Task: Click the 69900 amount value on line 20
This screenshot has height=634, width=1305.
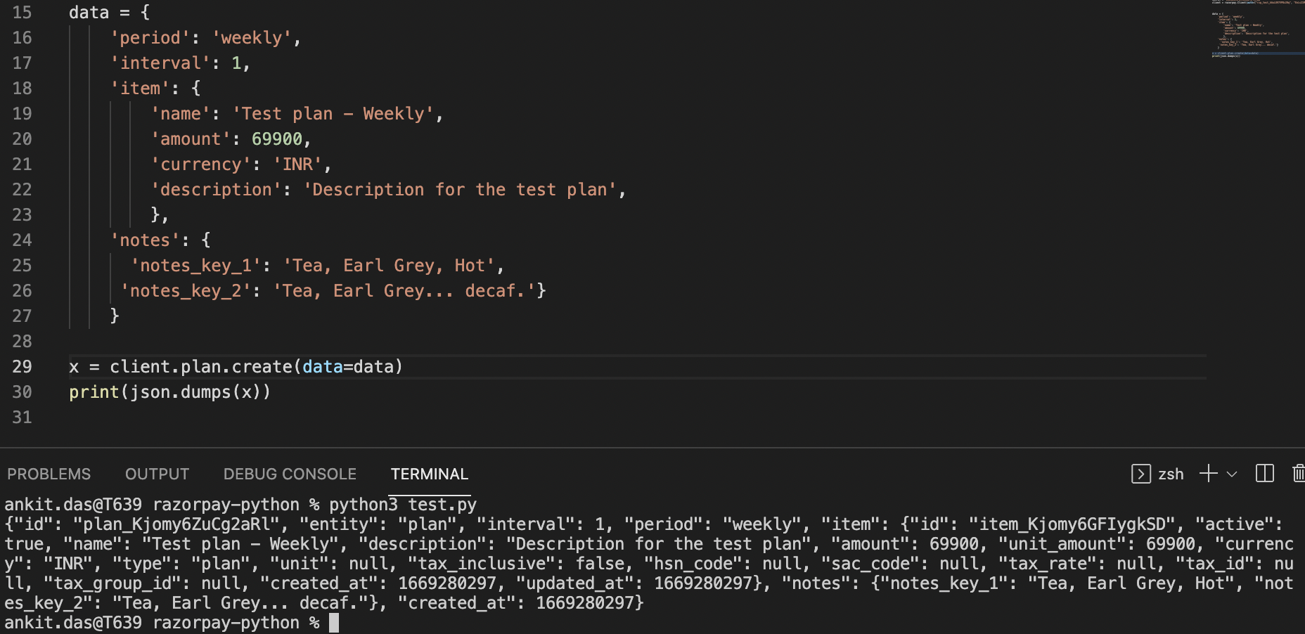Action: point(279,138)
